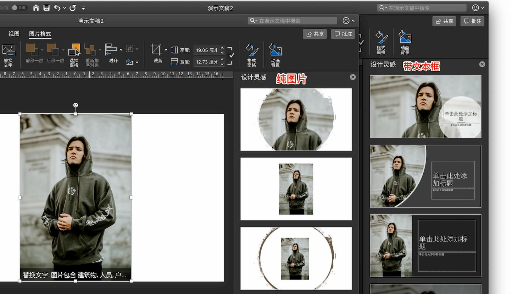Image resolution: width=512 pixels, height=294 pixels.
Task: Expand the rotate dropdown arrow
Action: 137,62
